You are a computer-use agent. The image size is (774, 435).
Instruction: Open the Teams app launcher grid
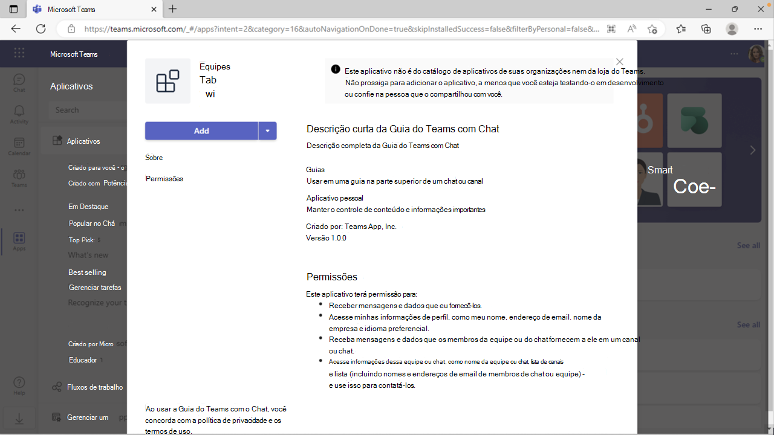tap(19, 53)
